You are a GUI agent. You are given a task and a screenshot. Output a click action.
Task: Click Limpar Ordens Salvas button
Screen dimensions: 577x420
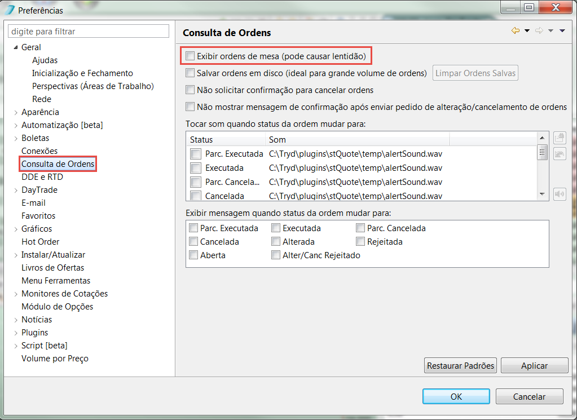pos(475,73)
